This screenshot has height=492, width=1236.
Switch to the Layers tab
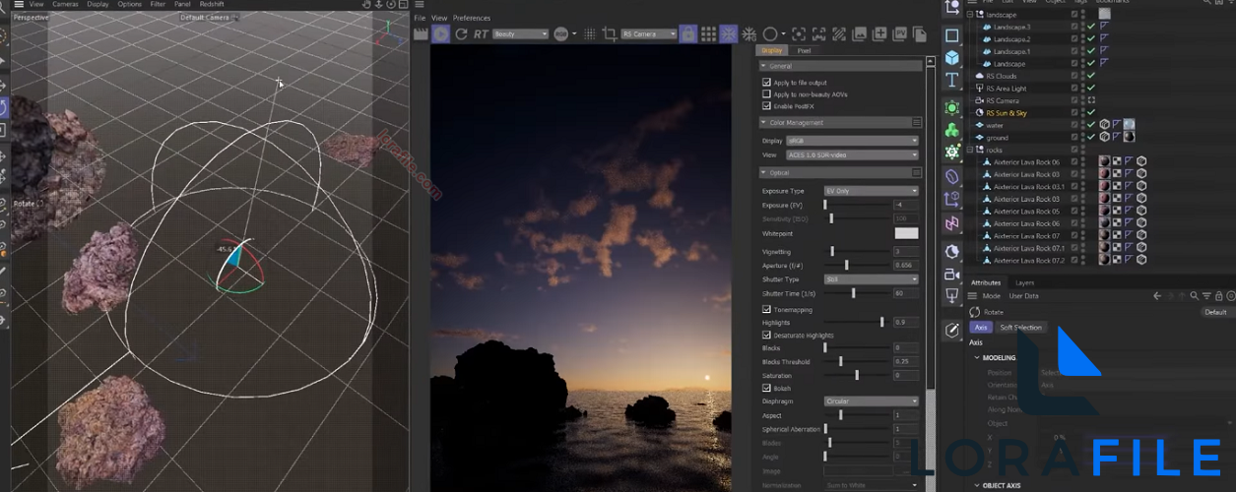pyautogui.click(x=1024, y=282)
